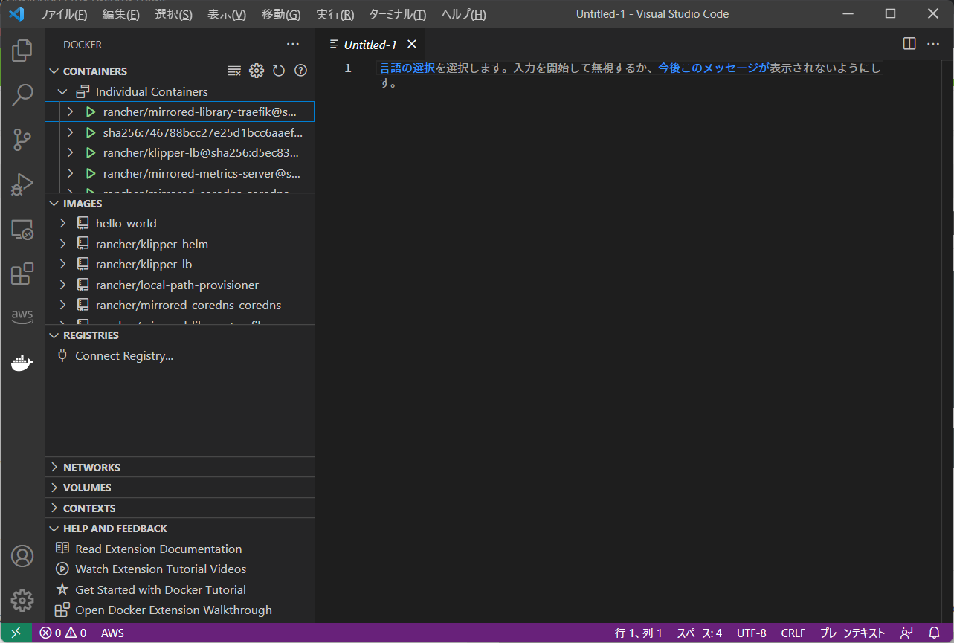
Task: Close the Untitled-1 tab
Action: point(412,45)
